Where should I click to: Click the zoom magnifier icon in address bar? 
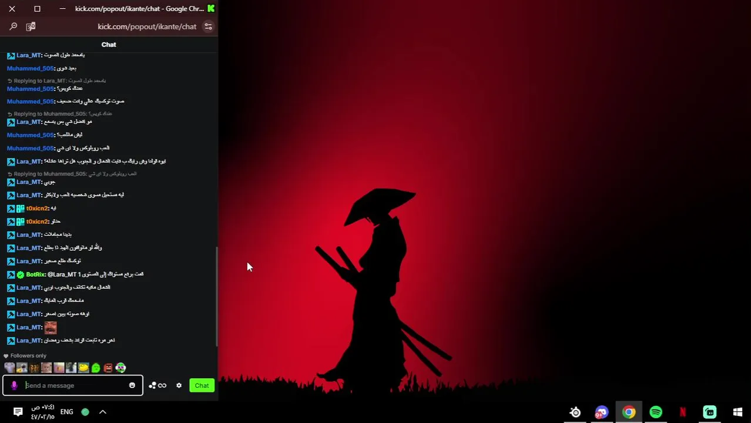[x=13, y=26]
